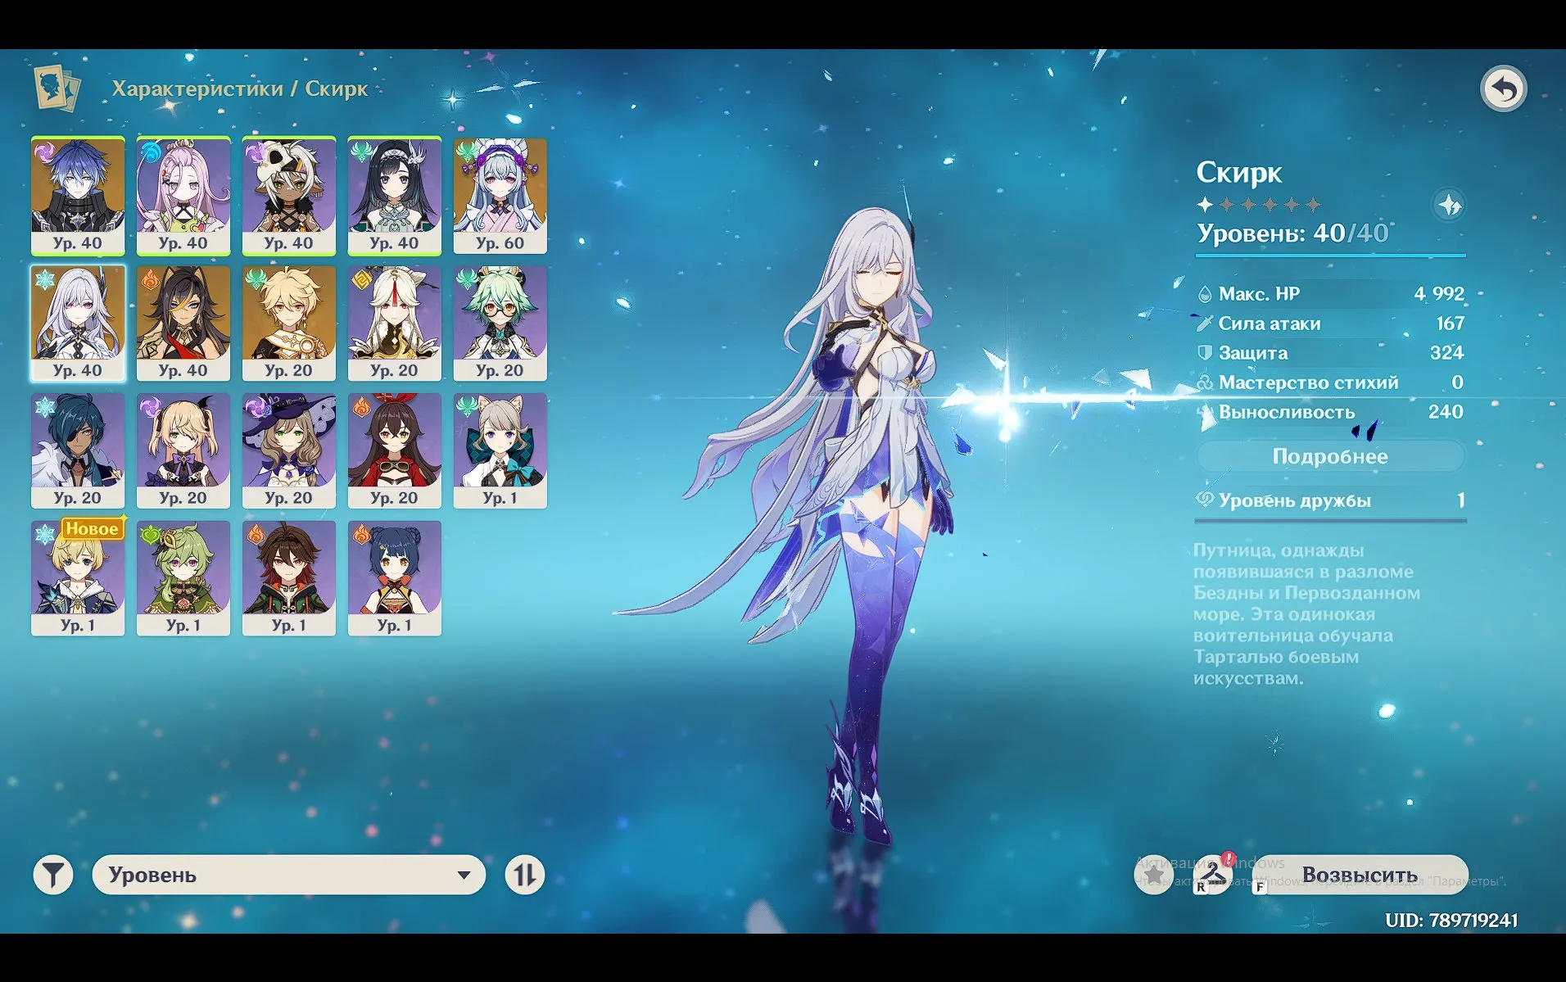The height and width of the screenshot is (982, 1566).
Task: Select pink-haired character portrait Ур. 40
Action: [183, 196]
